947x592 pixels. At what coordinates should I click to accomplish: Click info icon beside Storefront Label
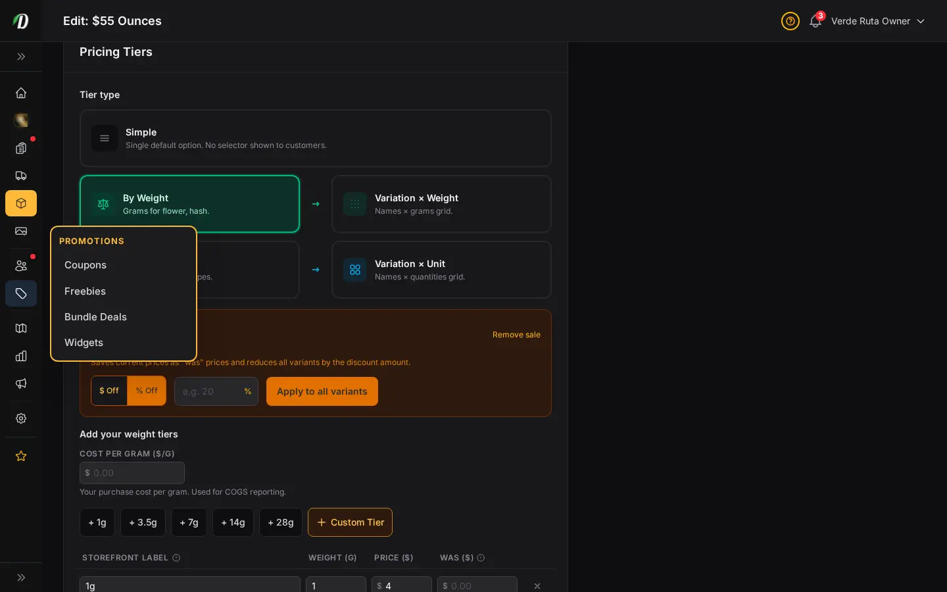176,558
